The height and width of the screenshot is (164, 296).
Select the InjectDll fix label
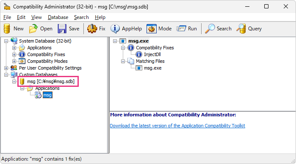[x=152, y=54]
